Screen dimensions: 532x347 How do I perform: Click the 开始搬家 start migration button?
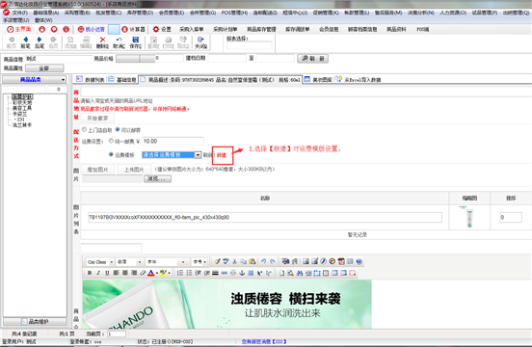coord(97,118)
